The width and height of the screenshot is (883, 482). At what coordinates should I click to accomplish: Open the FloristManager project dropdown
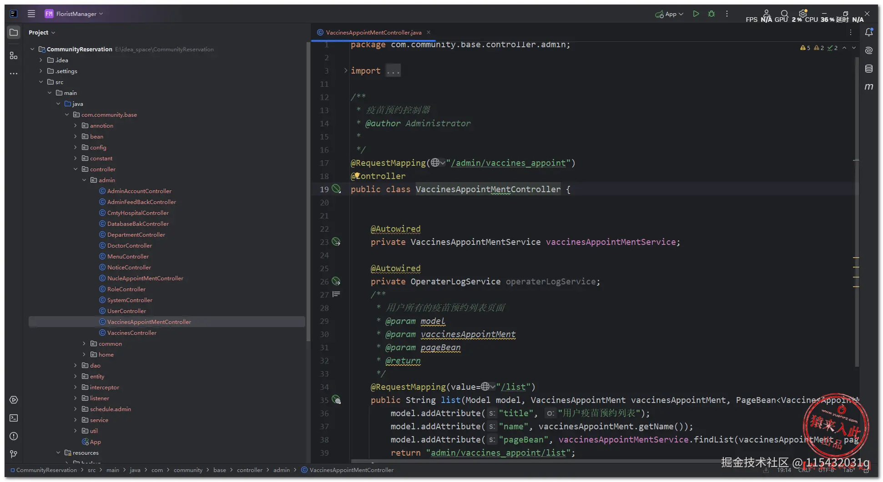point(74,14)
